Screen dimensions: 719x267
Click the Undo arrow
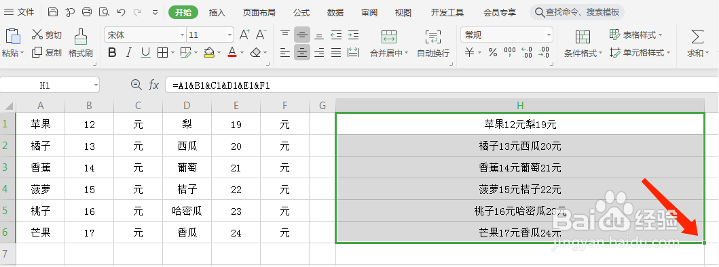121,12
